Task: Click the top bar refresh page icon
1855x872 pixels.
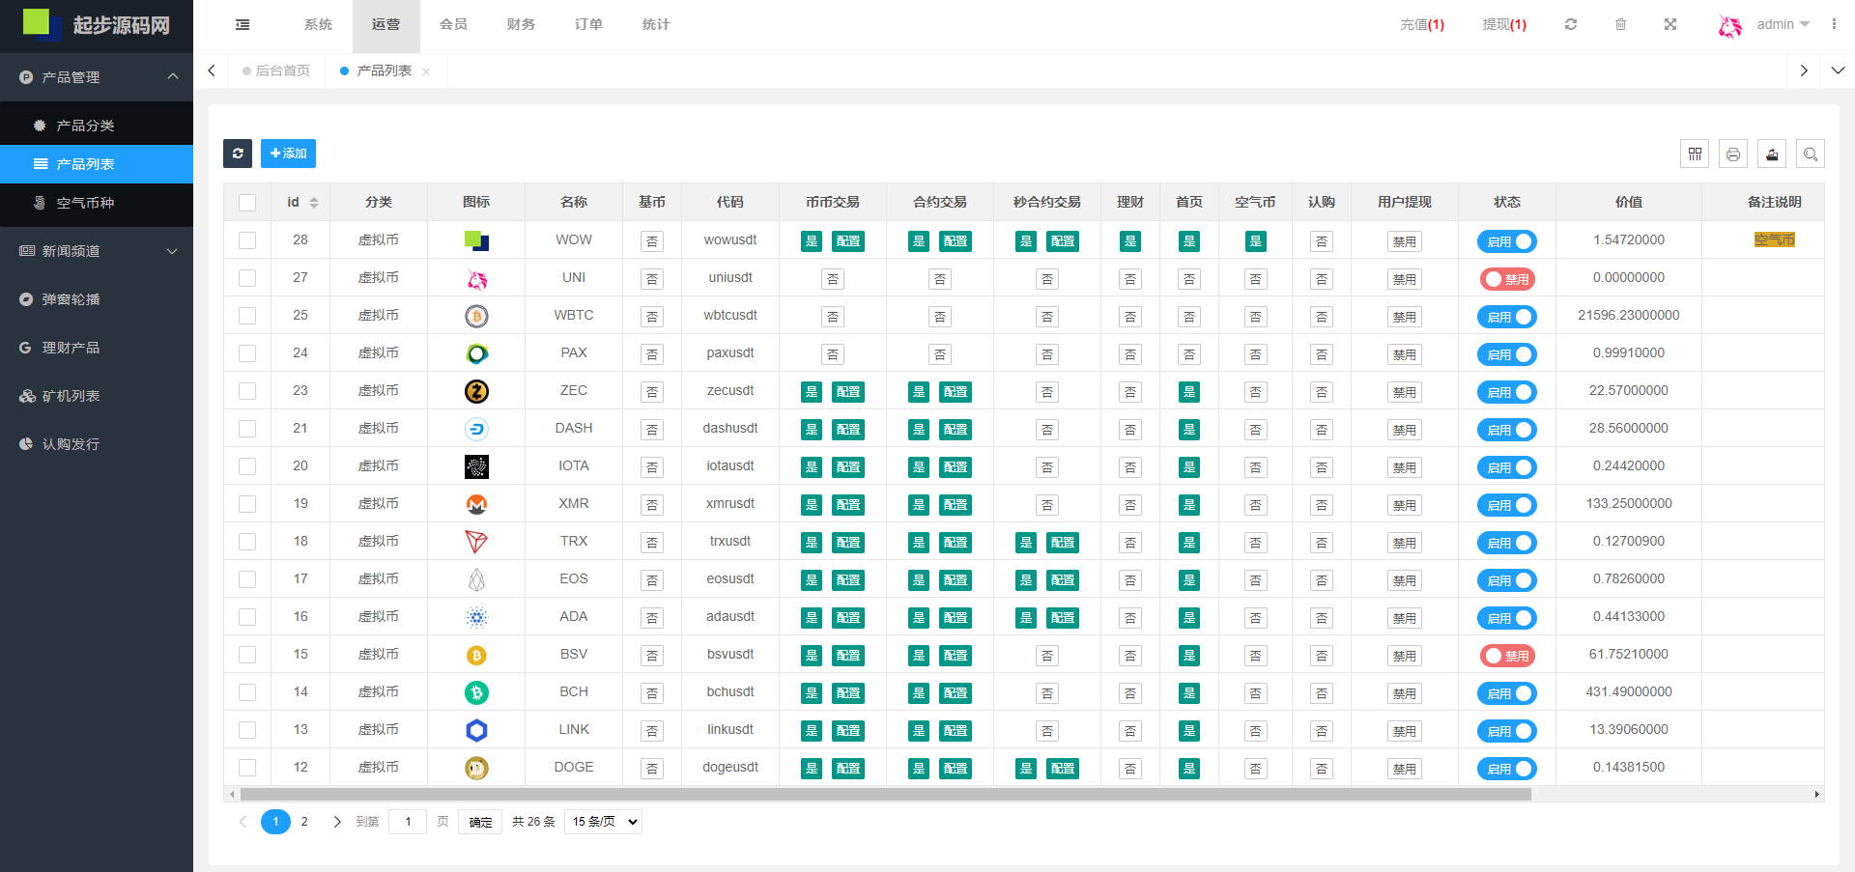Action: 1571,25
